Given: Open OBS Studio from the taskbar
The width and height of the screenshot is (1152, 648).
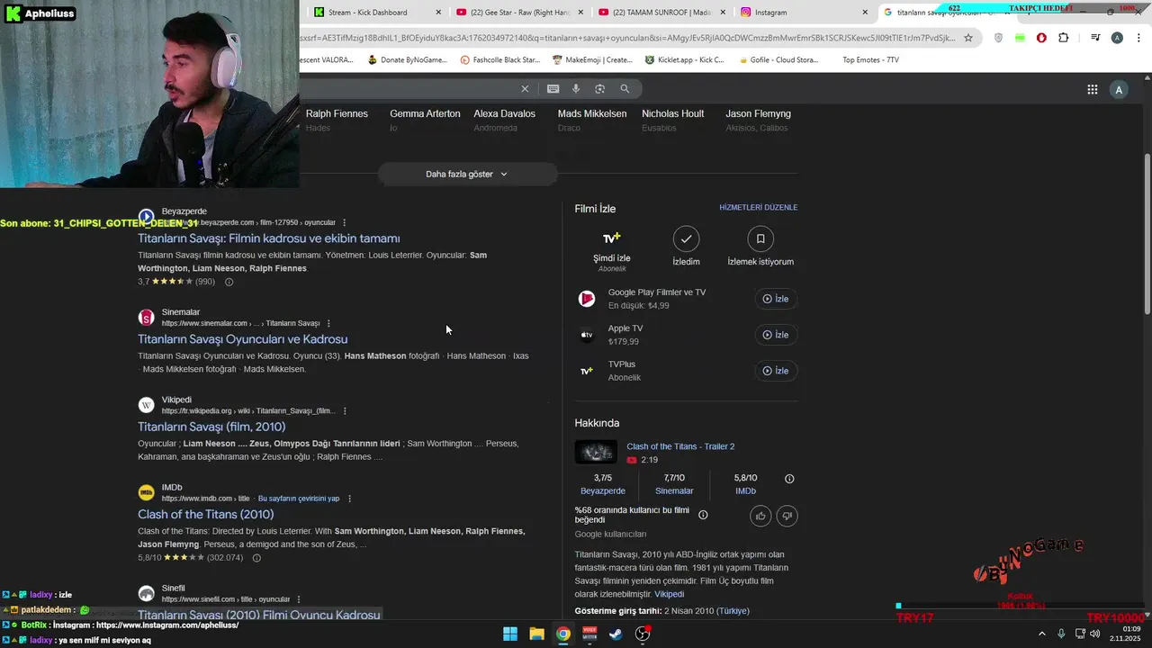Looking at the screenshot, I should [x=643, y=634].
